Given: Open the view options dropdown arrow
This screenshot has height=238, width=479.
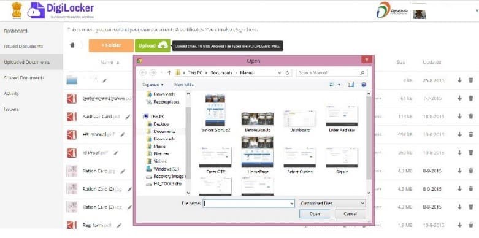Looking at the screenshot, I should click(x=339, y=85).
